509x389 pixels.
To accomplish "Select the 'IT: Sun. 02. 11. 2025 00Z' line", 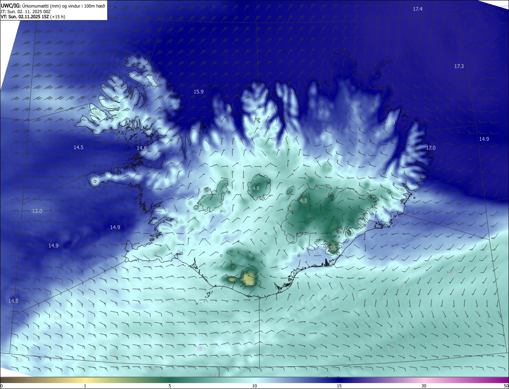I will coord(26,12).
